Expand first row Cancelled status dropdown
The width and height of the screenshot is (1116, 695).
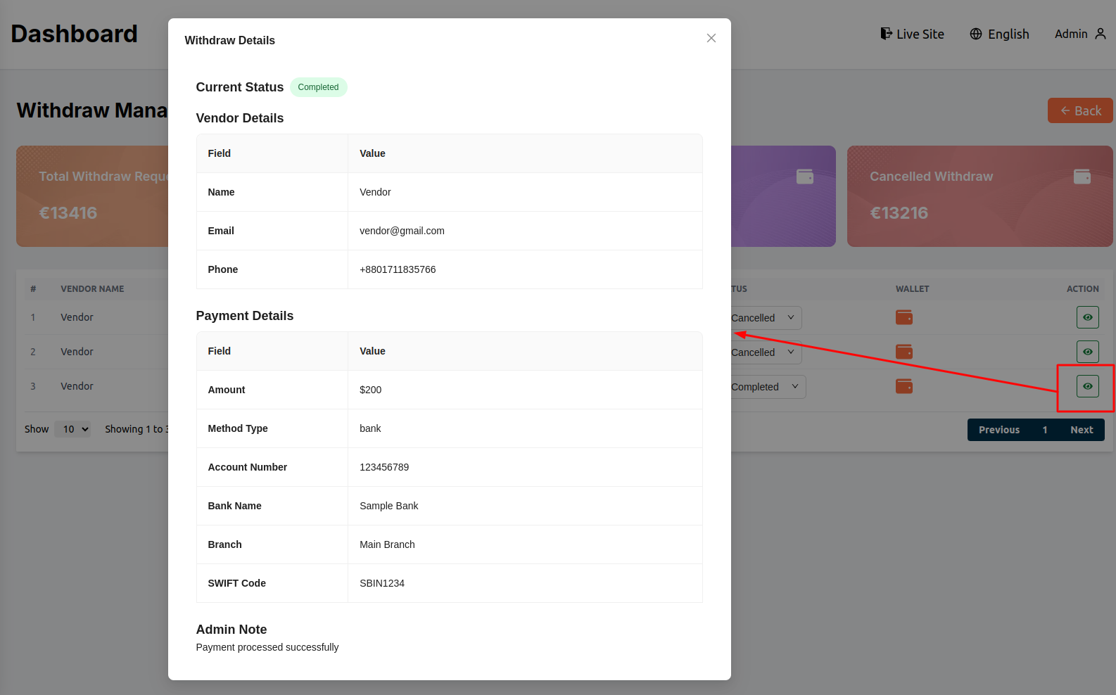[766, 318]
